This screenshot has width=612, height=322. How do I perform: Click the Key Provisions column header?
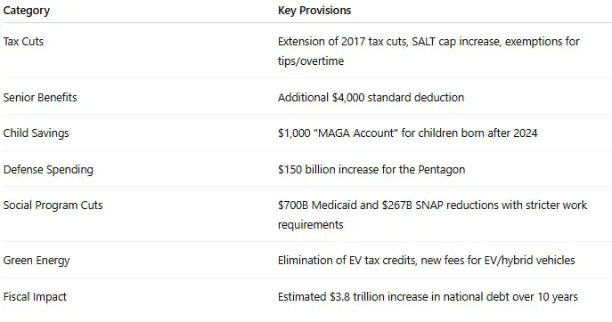(x=314, y=11)
